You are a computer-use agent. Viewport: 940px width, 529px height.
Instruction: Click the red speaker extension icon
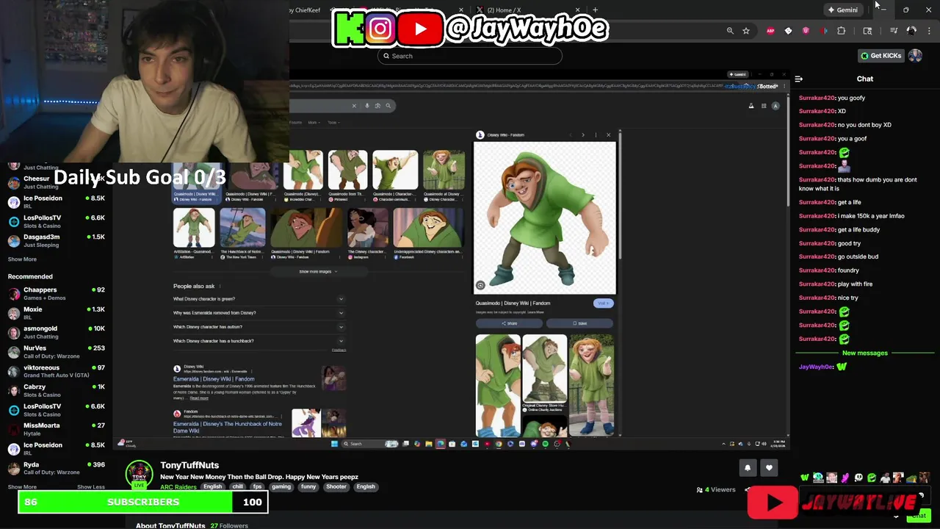[824, 31]
